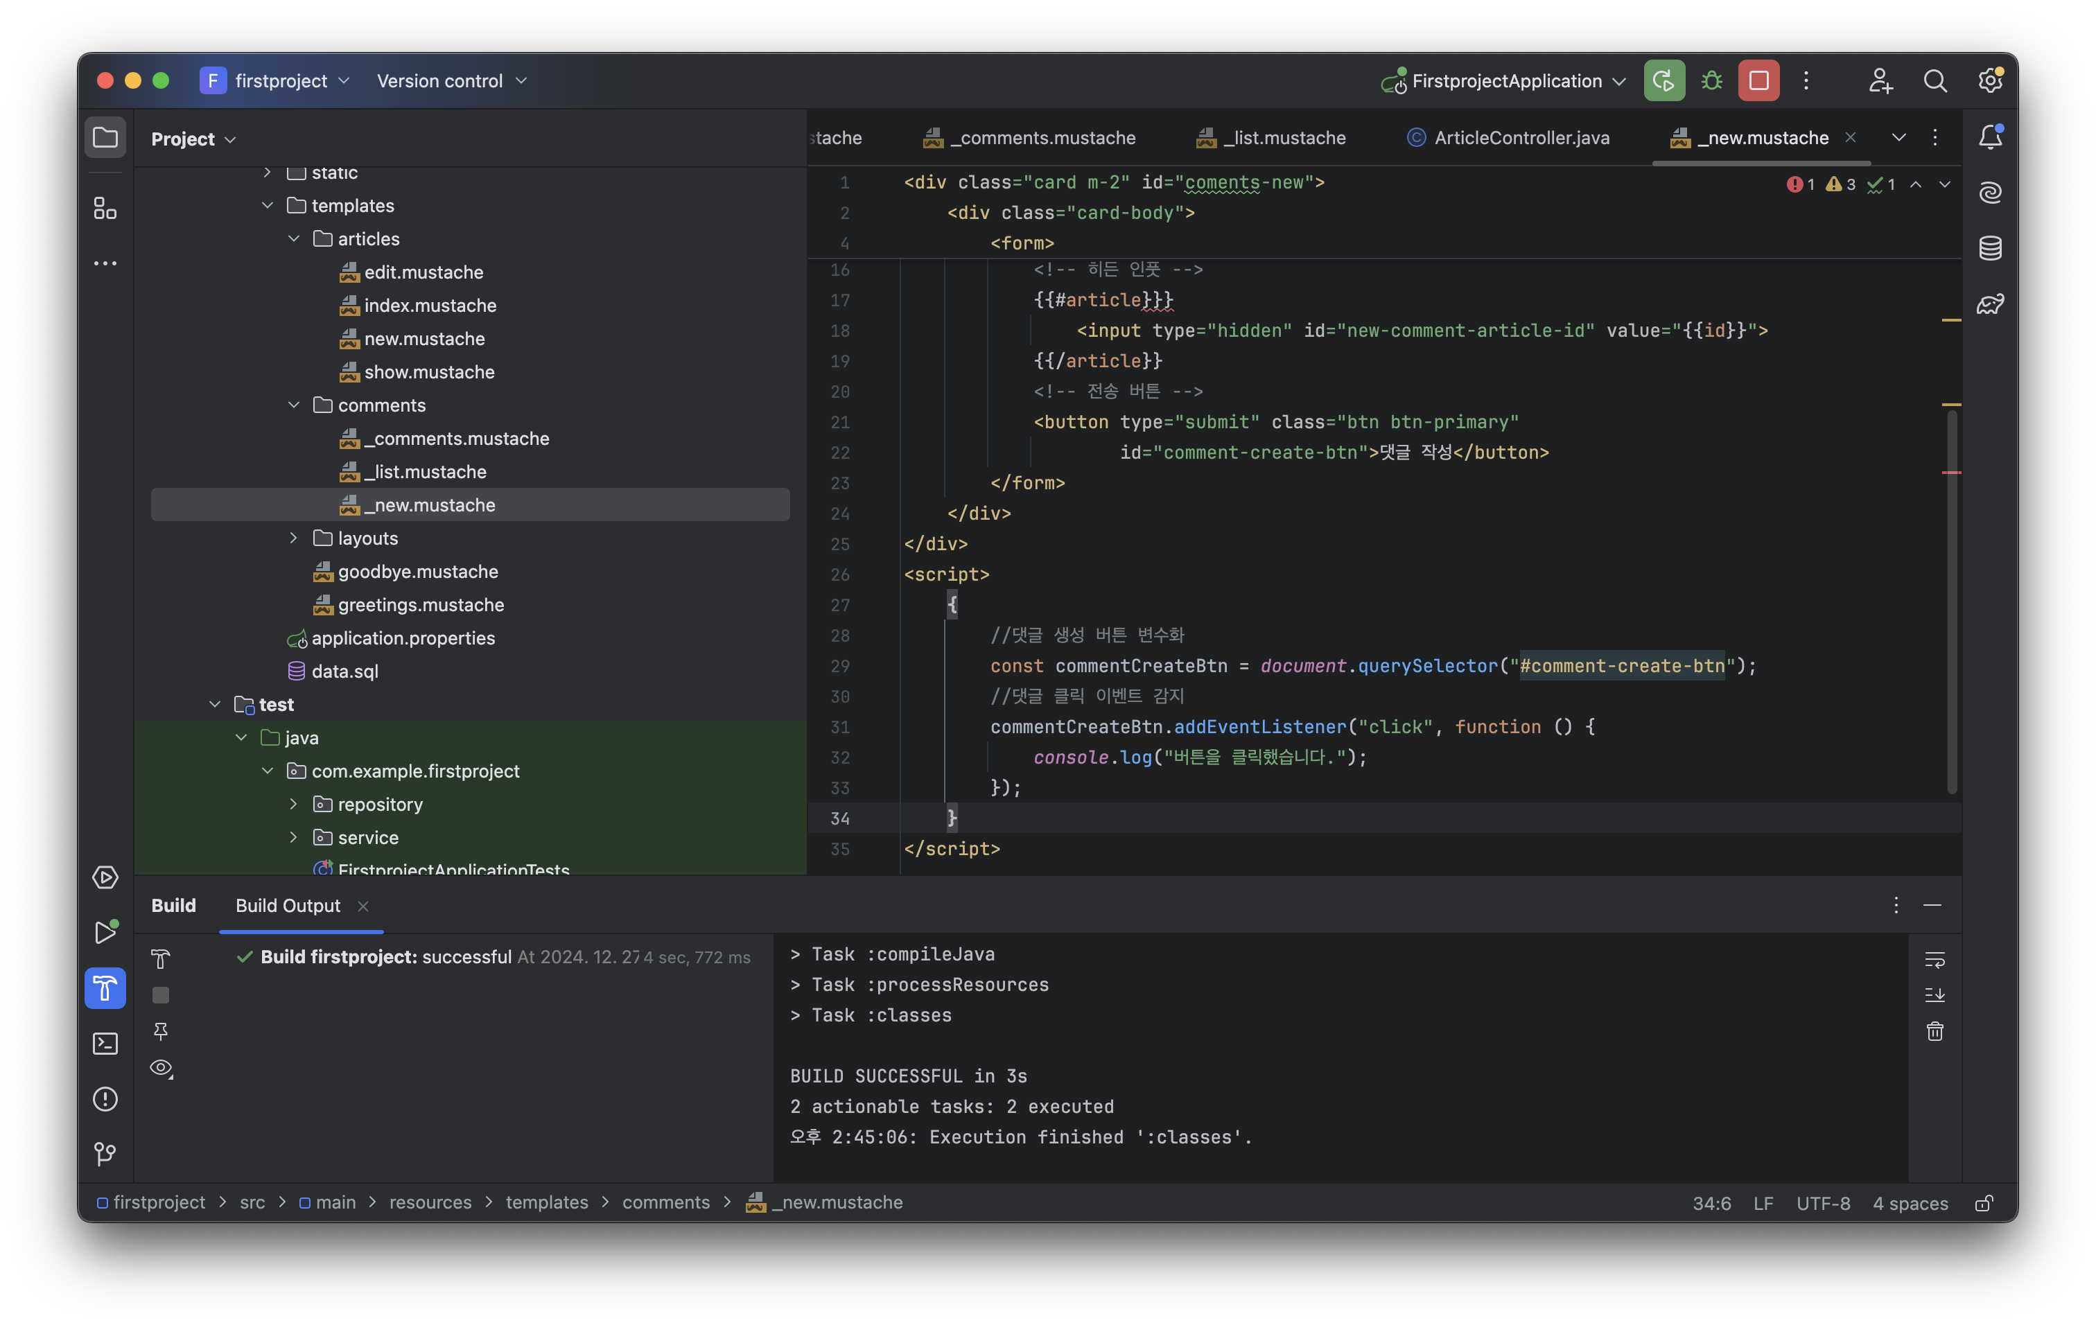Open Code With Me user icon
This screenshot has width=2096, height=1325.
point(1880,81)
